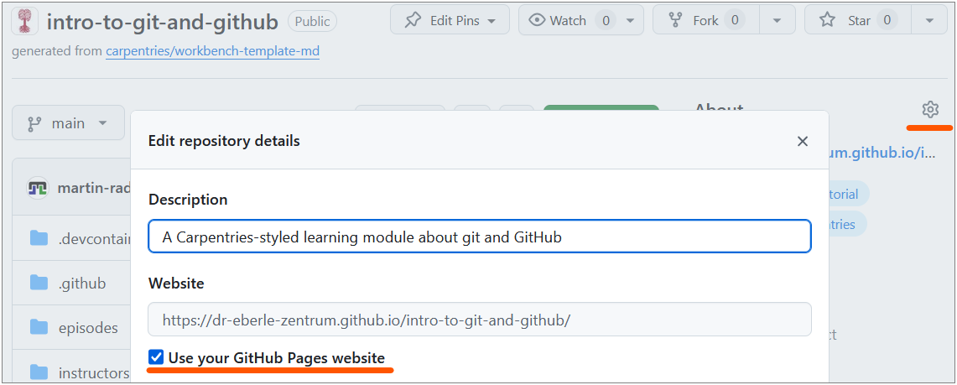957x385 pixels.
Task: Click the .github folder icon
Action: [x=39, y=283]
